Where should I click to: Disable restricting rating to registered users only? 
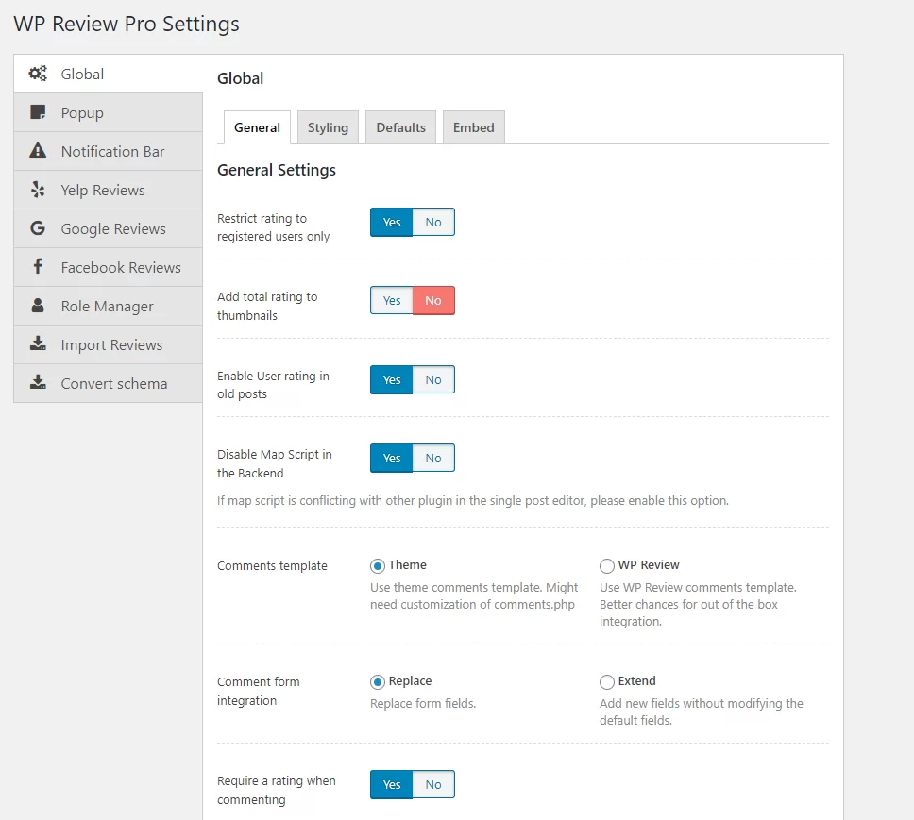click(433, 222)
